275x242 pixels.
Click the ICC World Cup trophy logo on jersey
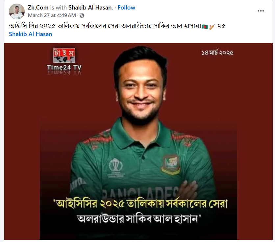coord(115,165)
